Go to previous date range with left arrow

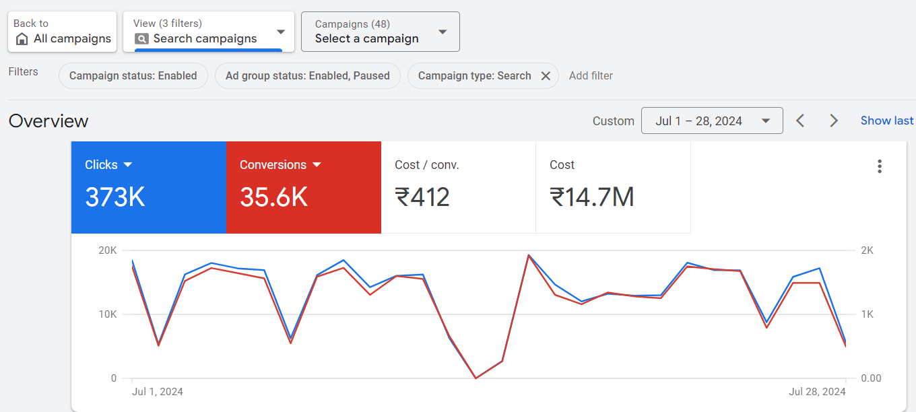pos(800,121)
